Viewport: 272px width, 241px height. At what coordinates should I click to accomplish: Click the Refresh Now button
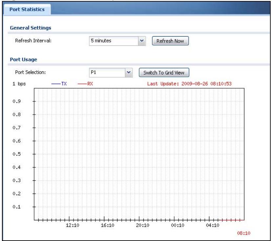click(x=170, y=41)
